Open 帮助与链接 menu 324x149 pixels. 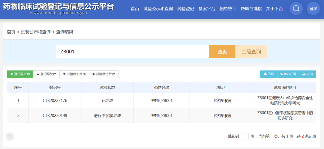[x=251, y=9]
